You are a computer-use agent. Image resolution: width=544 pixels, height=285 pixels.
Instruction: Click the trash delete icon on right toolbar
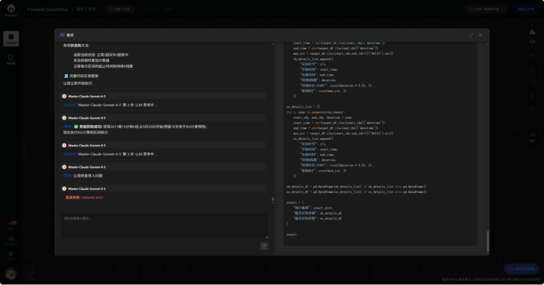[532, 96]
